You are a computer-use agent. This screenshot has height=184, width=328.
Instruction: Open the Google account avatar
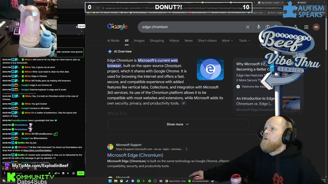pyautogui.click(x=316, y=27)
